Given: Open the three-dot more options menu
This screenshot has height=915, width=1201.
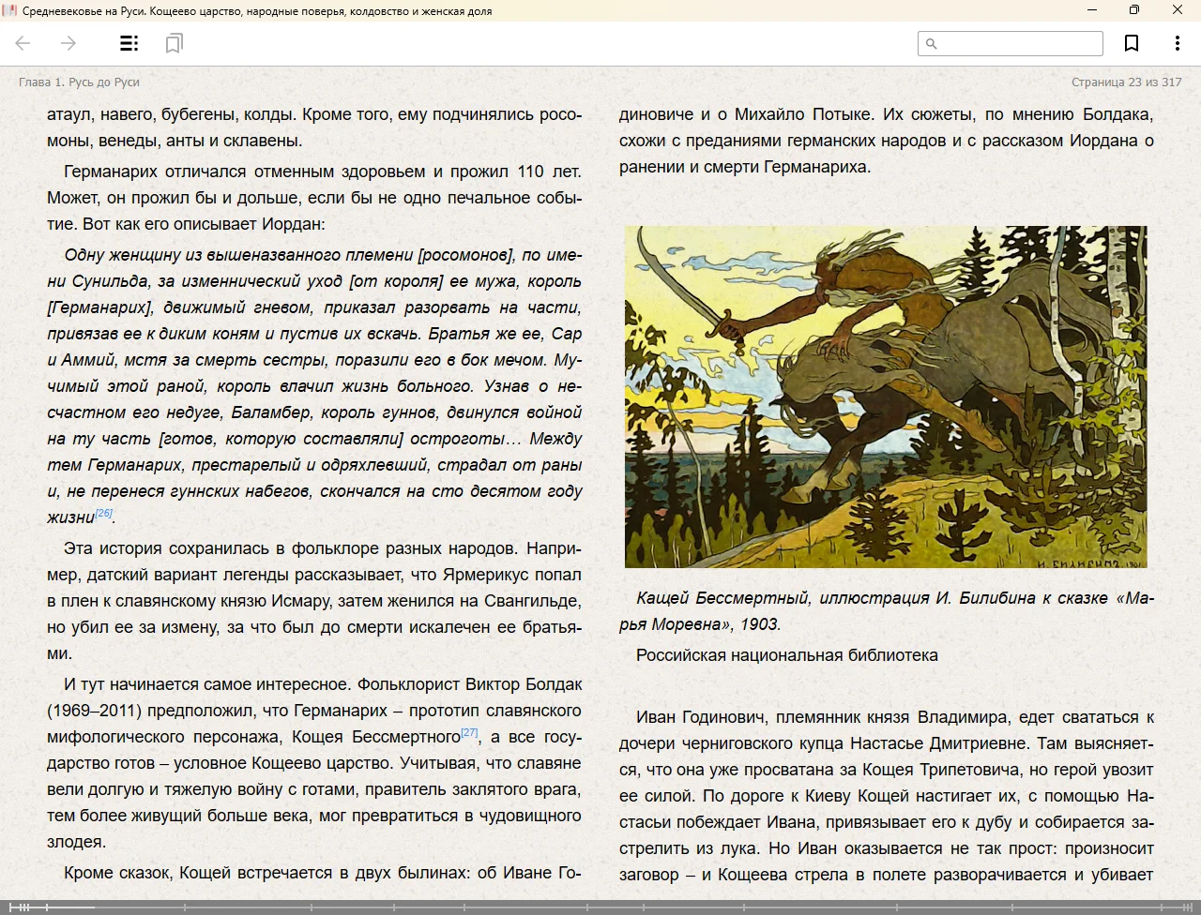Looking at the screenshot, I should tap(1177, 43).
